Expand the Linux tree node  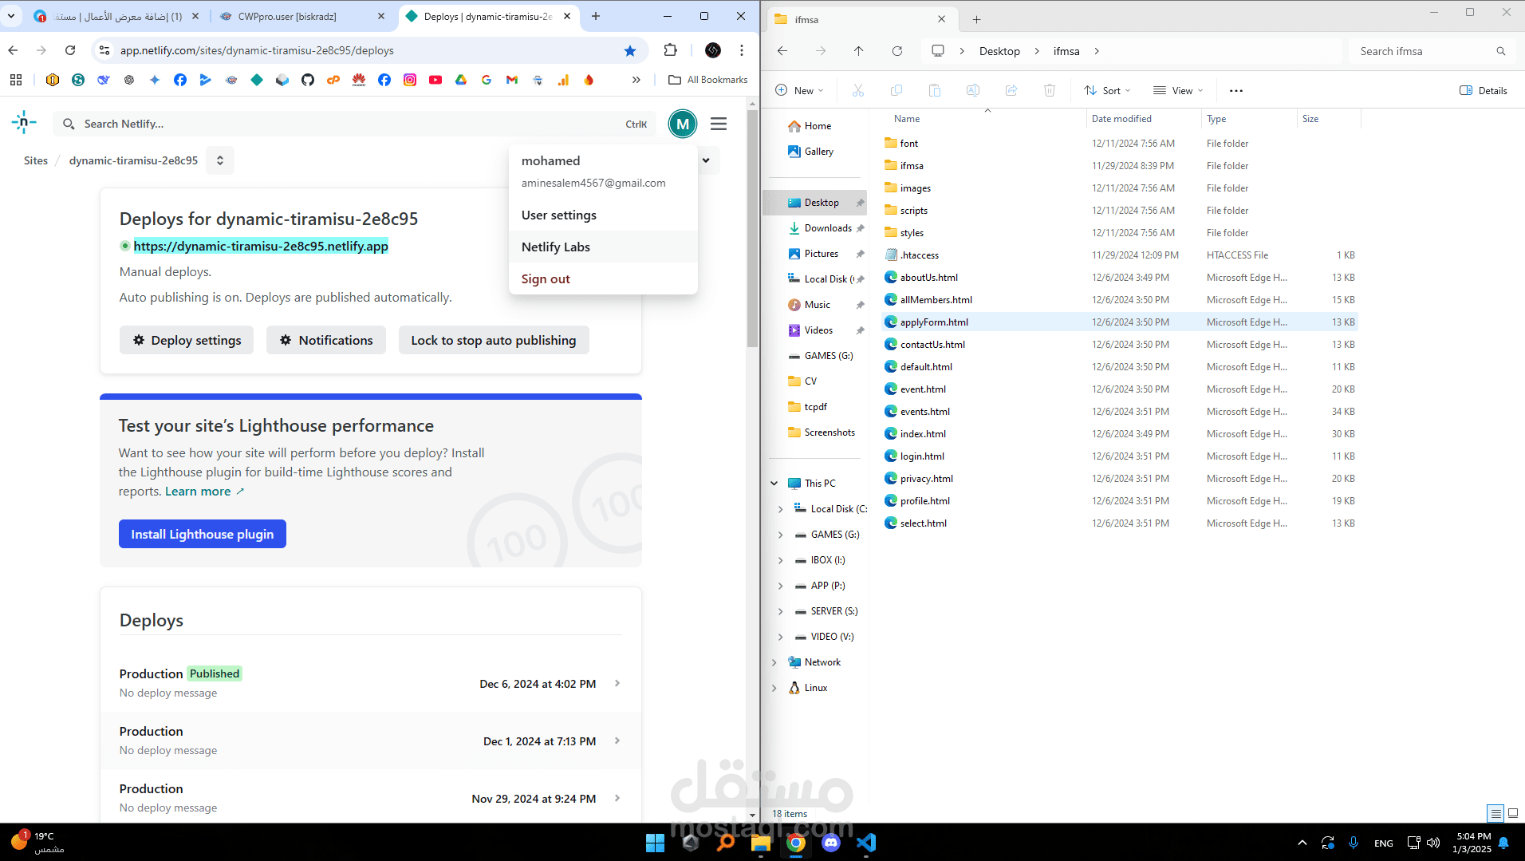tap(774, 688)
